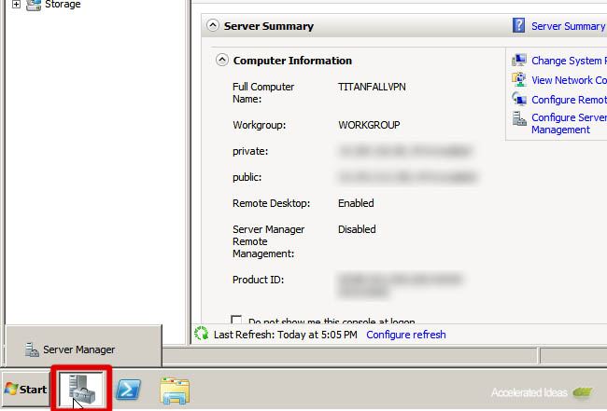Expand the Storage tree node
607x411 pixels.
[16, 5]
